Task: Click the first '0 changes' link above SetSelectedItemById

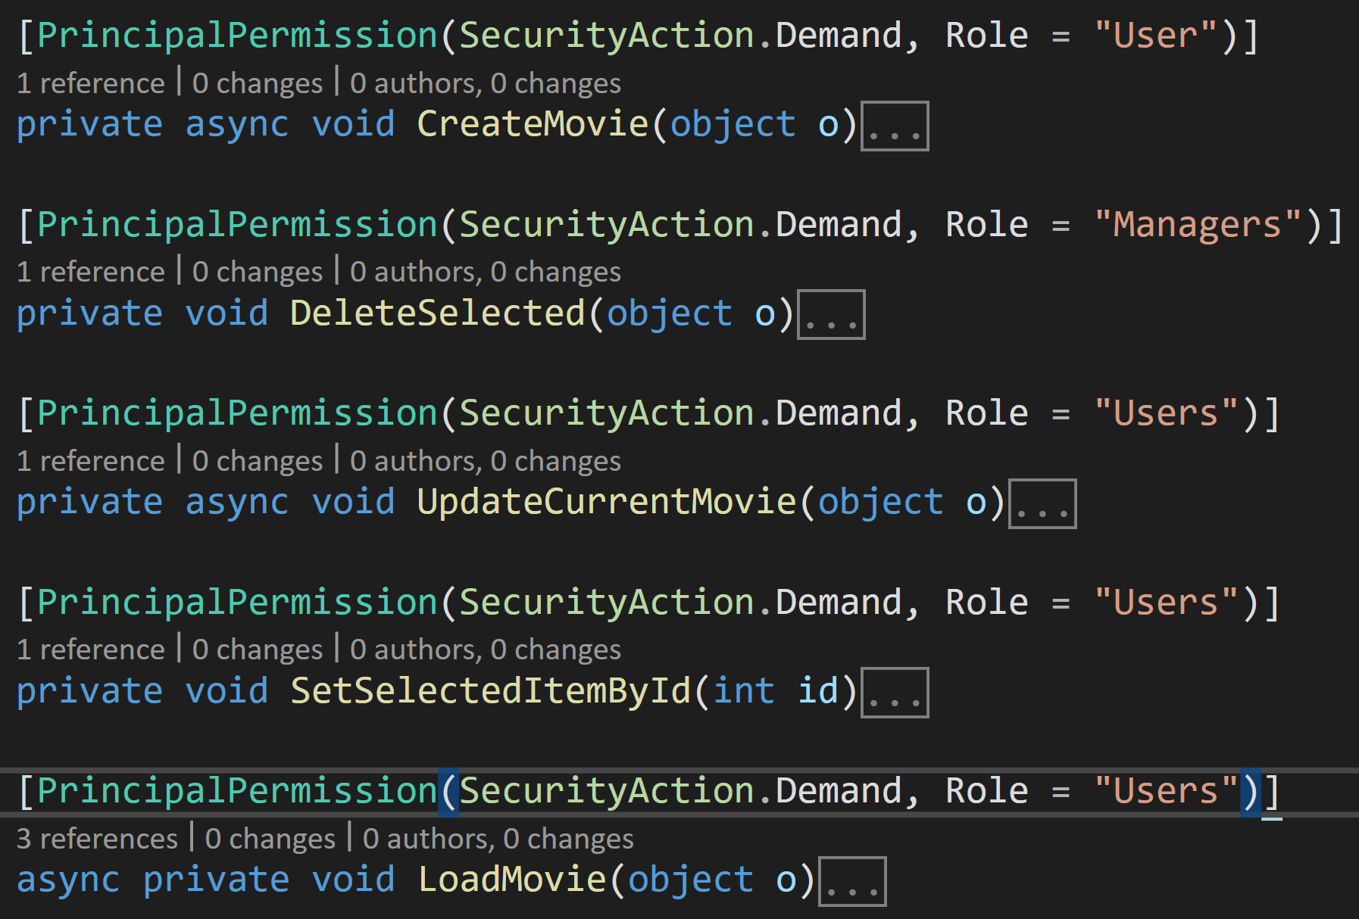Action: 258,650
